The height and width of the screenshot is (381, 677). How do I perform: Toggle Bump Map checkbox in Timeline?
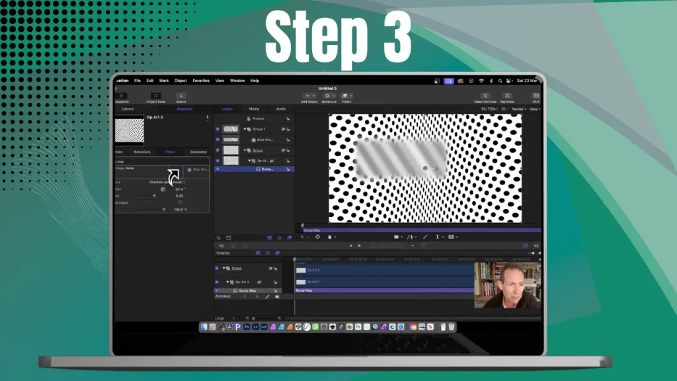pyautogui.click(x=217, y=291)
